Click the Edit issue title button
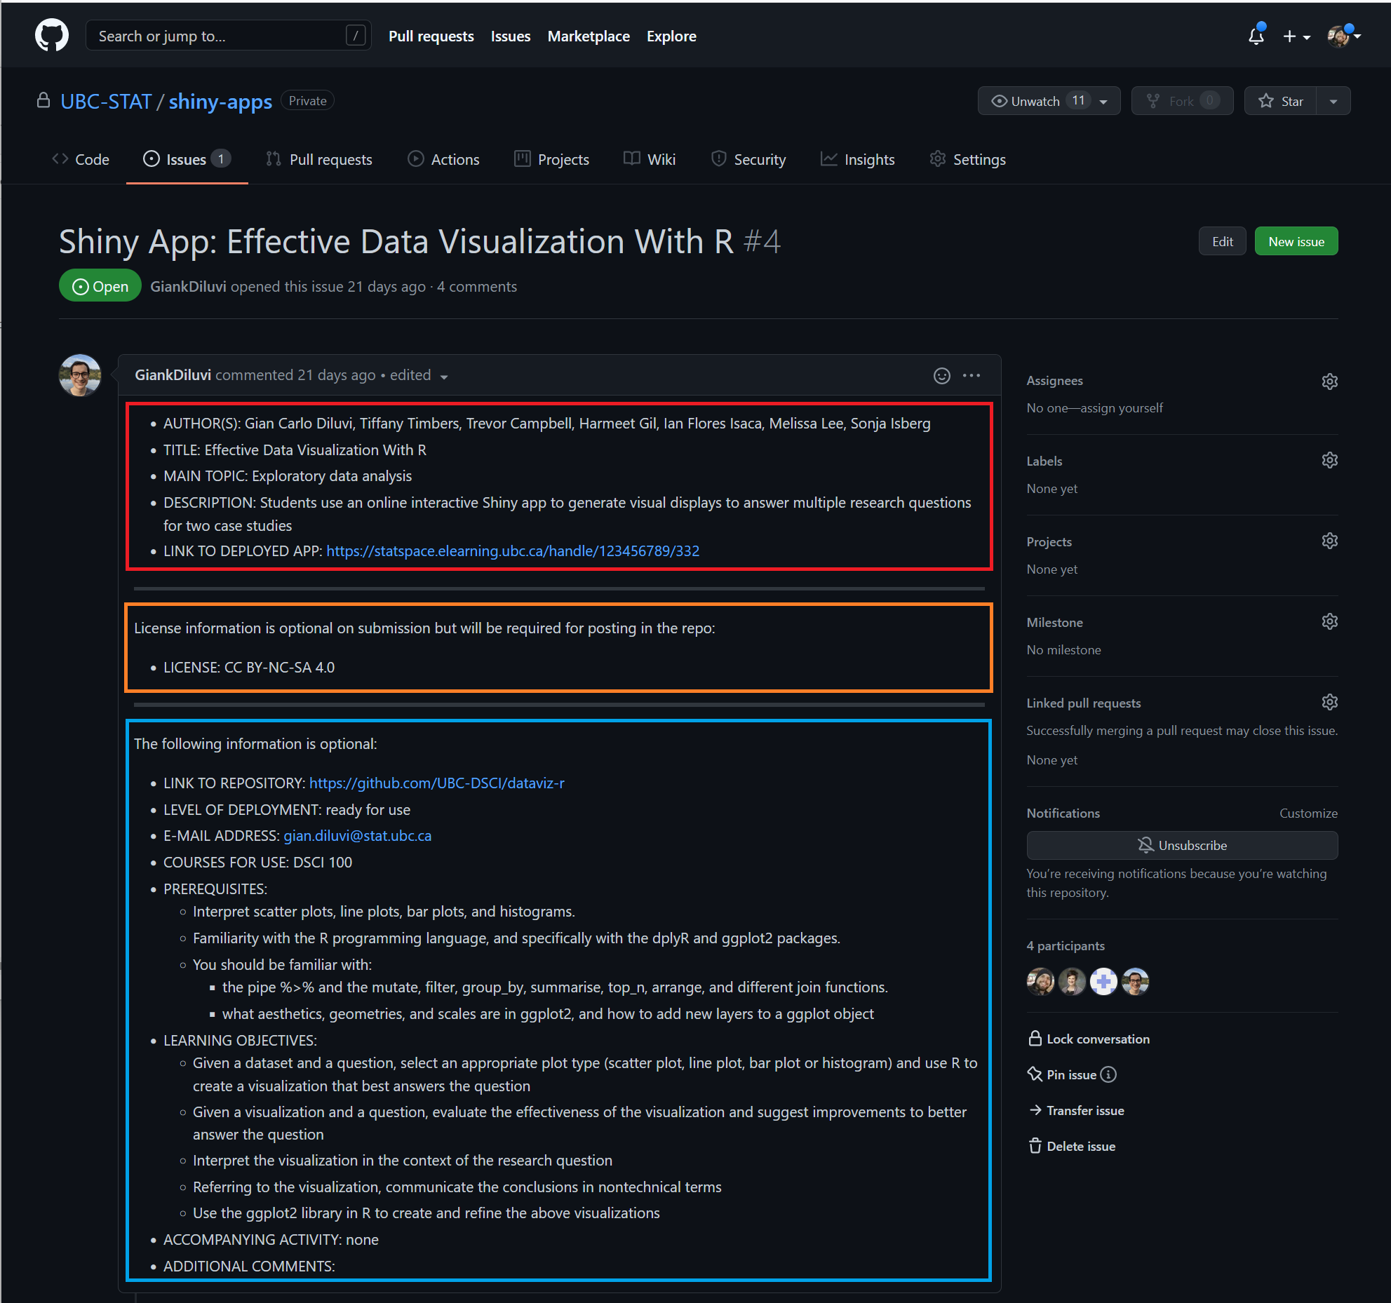 click(x=1222, y=241)
